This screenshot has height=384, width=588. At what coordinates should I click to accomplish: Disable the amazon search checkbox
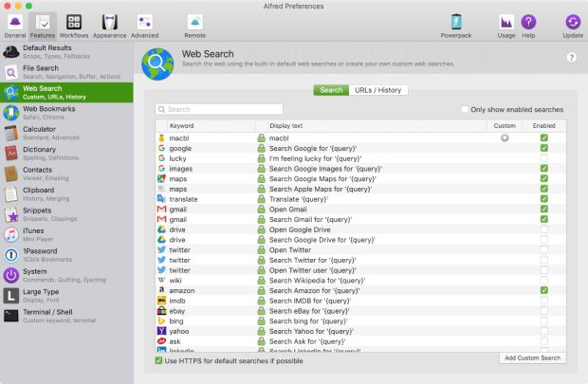point(544,290)
